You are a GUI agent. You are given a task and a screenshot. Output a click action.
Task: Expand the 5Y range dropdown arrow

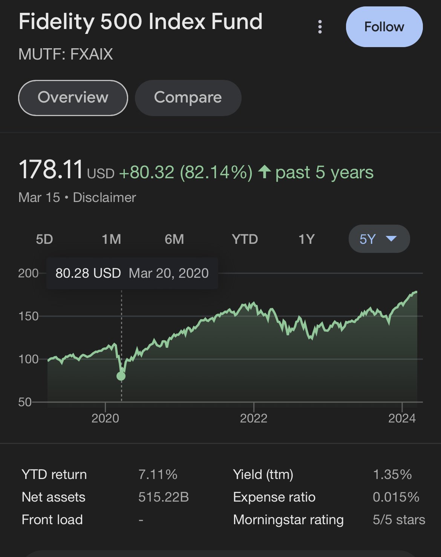(392, 239)
